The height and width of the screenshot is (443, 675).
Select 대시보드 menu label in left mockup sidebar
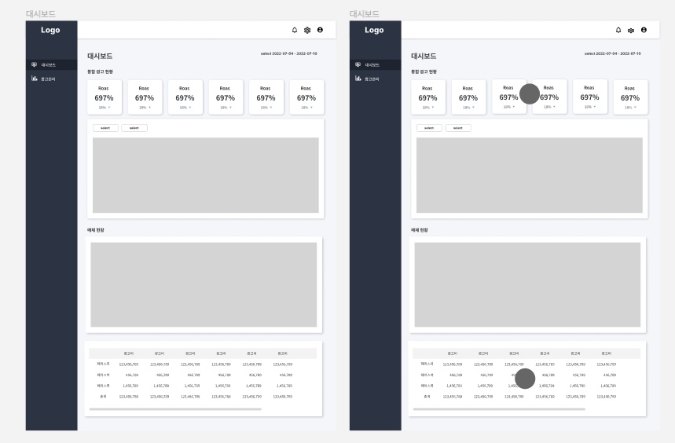tap(48, 65)
